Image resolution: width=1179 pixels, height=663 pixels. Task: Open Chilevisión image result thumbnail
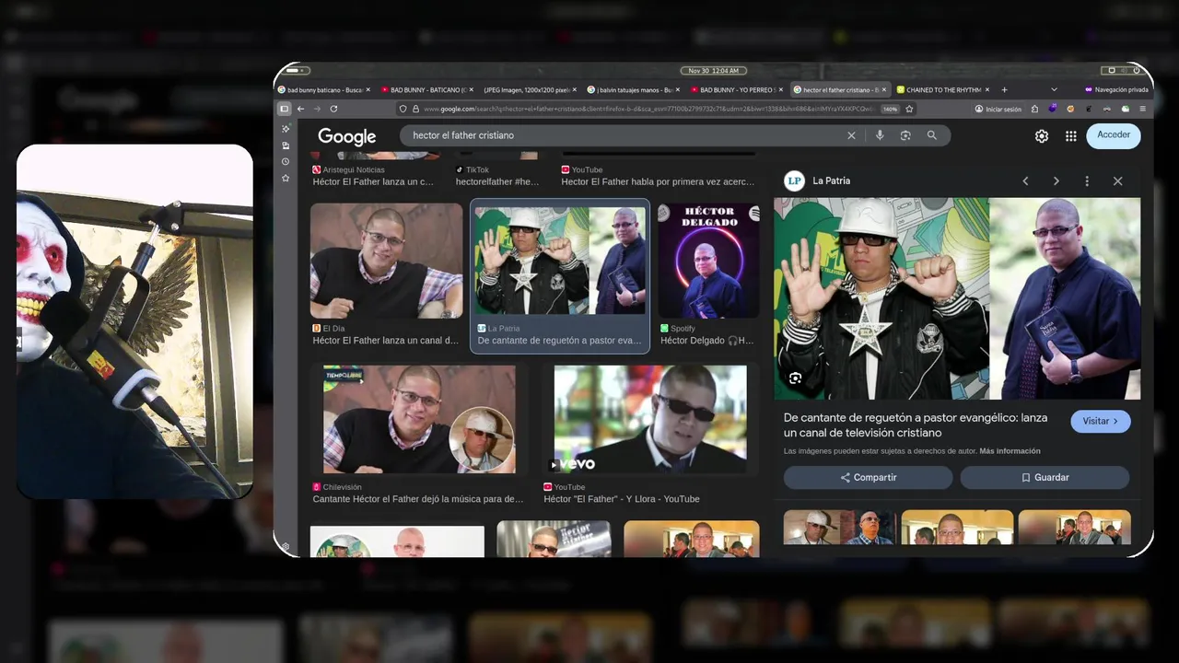coord(419,419)
